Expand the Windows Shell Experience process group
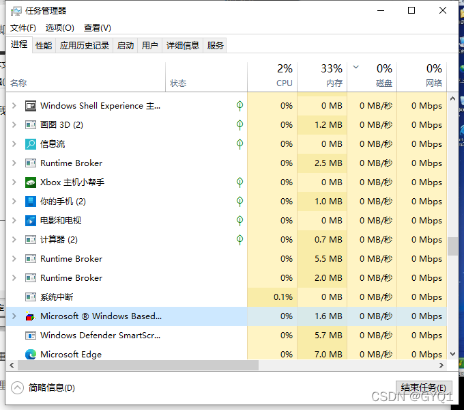 pyautogui.click(x=14, y=106)
